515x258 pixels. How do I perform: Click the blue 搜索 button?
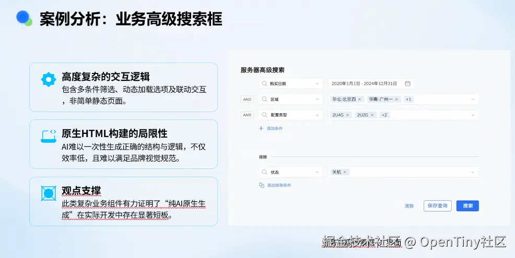[467, 206]
